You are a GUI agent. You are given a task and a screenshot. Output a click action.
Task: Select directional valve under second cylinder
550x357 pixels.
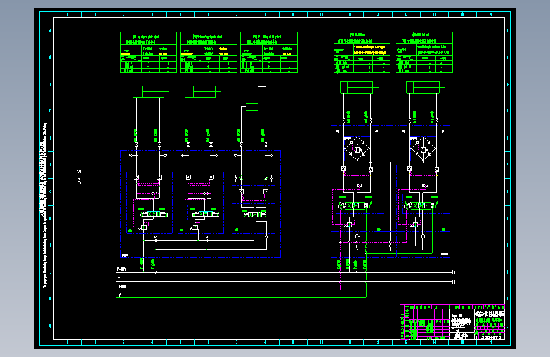click(x=206, y=214)
